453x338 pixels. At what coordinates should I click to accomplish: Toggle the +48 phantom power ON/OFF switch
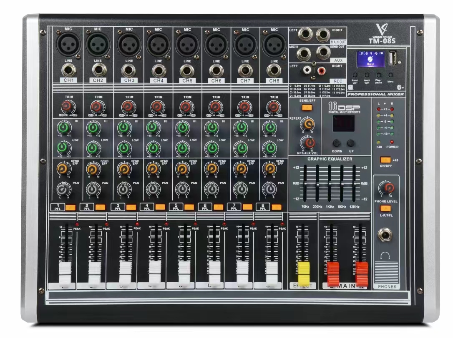[x=385, y=159]
